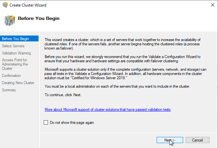
Task: Click the failover description paragraph
Action: (x=122, y=44)
